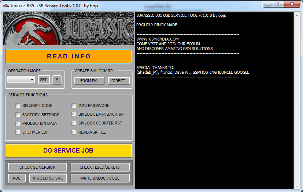
Task: Enable the MMC PASSWORD checkbox
Action: (x=74, y=106)
